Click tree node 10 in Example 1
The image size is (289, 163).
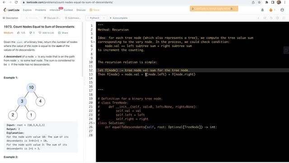point(31,87)
